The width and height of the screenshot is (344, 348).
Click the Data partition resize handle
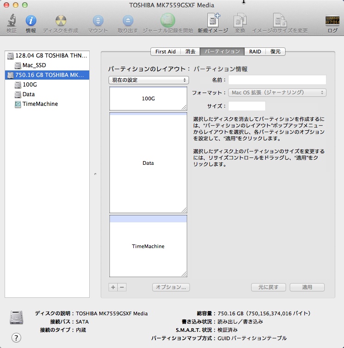pyautogui.click(x=184, y=210)
